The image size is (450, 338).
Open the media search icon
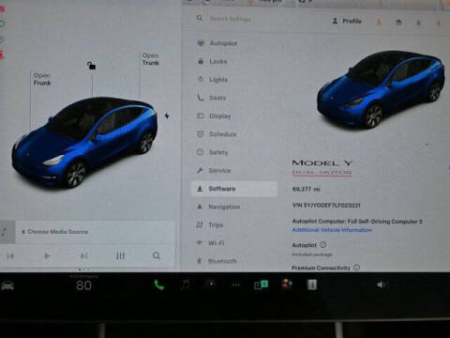coord(157,256)
